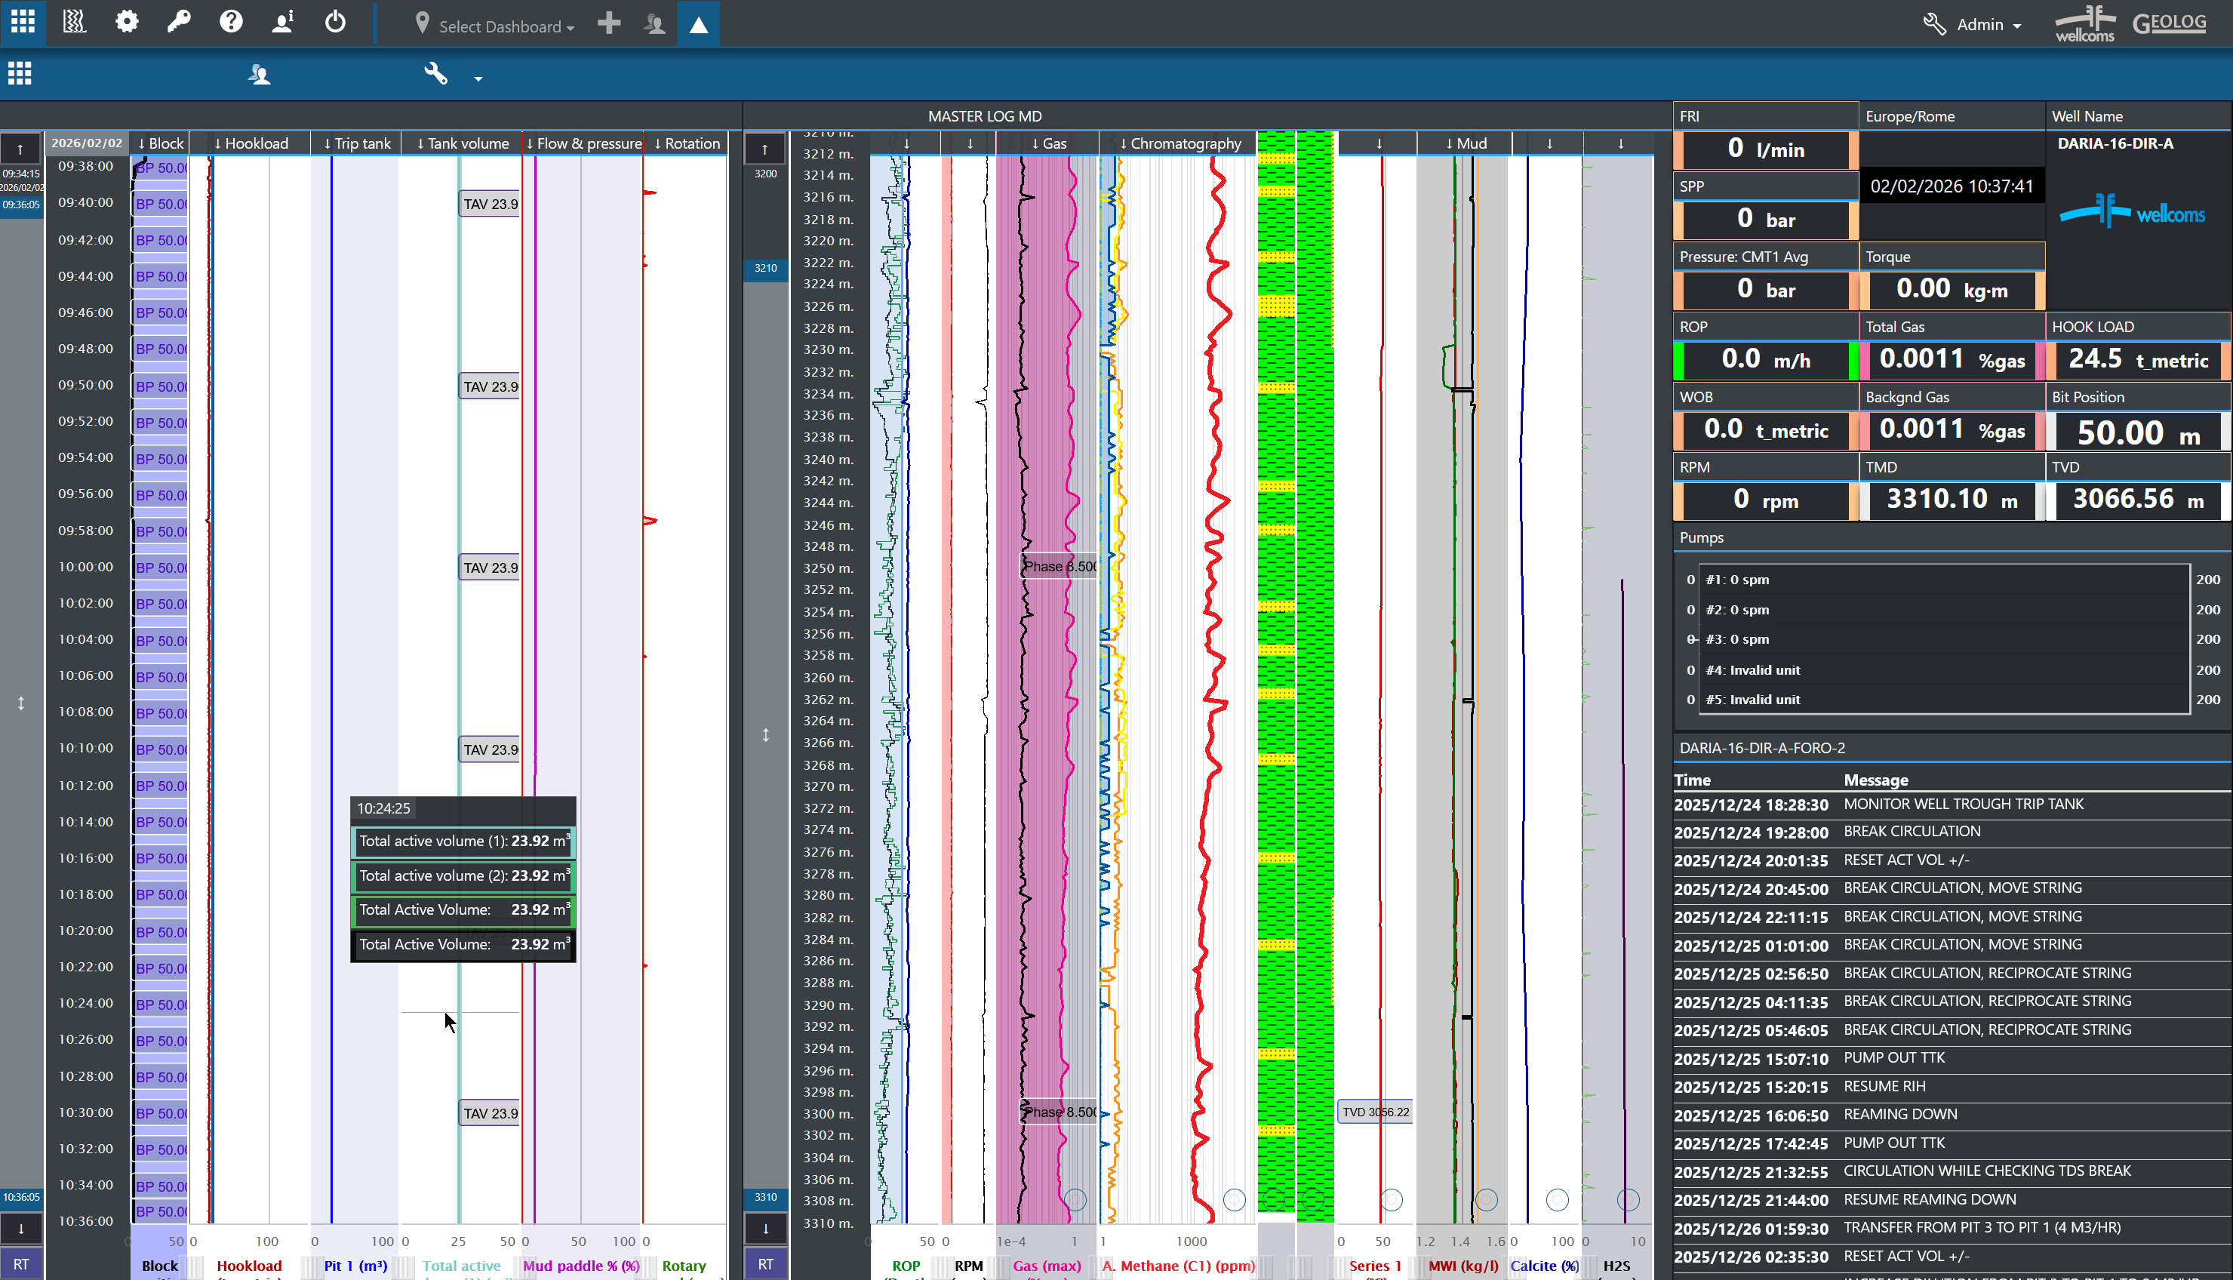The image size is (2233, 1280).
Task: Add new dashboard with plus icon
Action: (x=608, y=23)
